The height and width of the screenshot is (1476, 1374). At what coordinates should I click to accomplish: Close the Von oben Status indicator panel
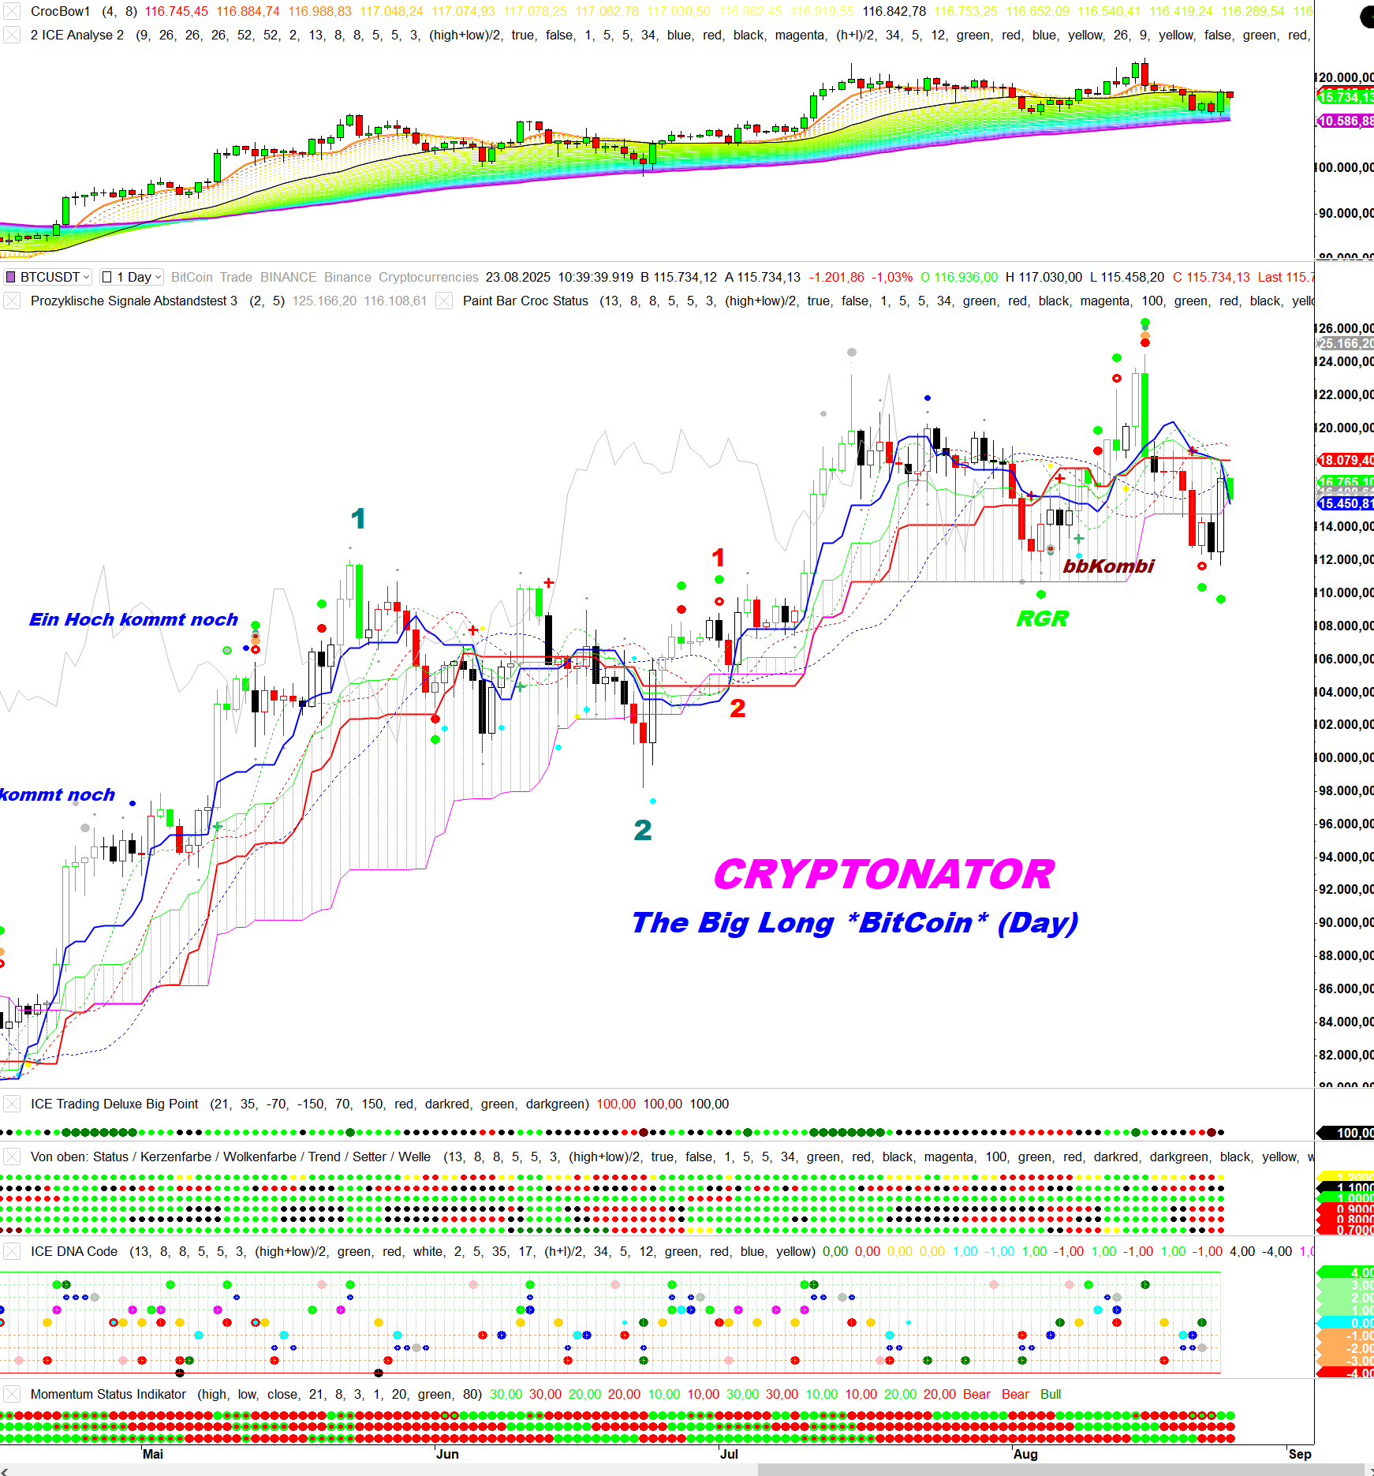[11, 1157]
